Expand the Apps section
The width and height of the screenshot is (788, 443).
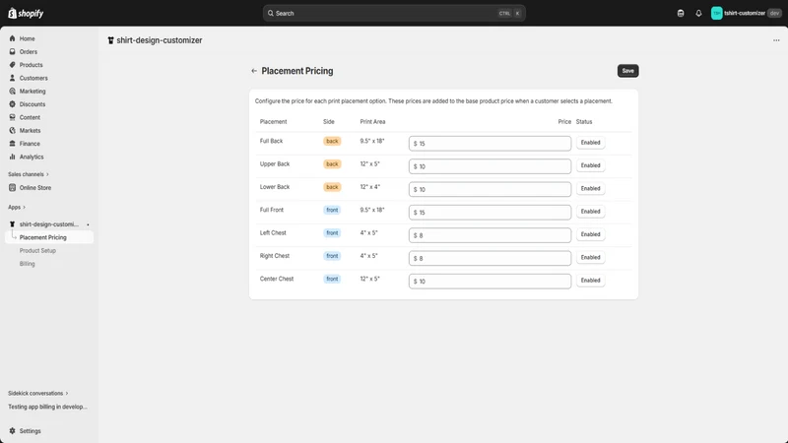click(x=17, y=207)
